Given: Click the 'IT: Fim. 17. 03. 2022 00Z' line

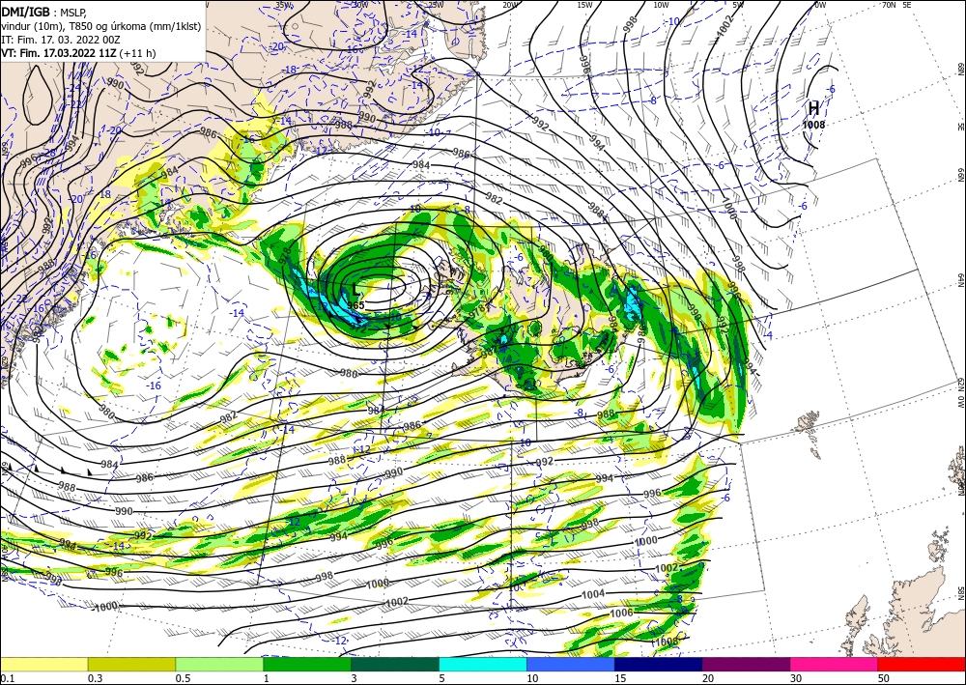Looking at the screenshot, I should pos(60,40).
